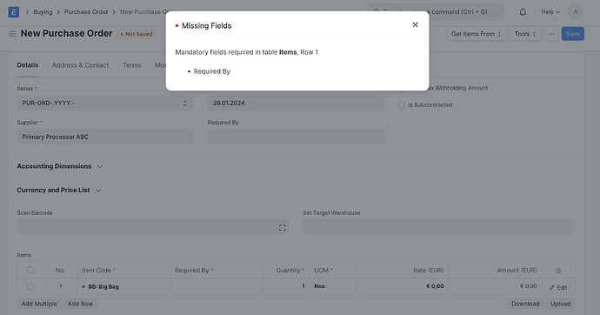Viewport: 600px width, 315px height.
Task: Expand Currency and Price List section
Action: coord(59,191)
